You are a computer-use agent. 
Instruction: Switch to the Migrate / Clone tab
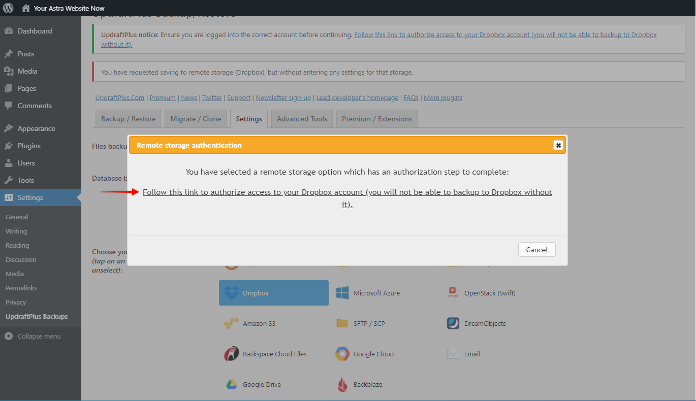click(x=196, y=119)
